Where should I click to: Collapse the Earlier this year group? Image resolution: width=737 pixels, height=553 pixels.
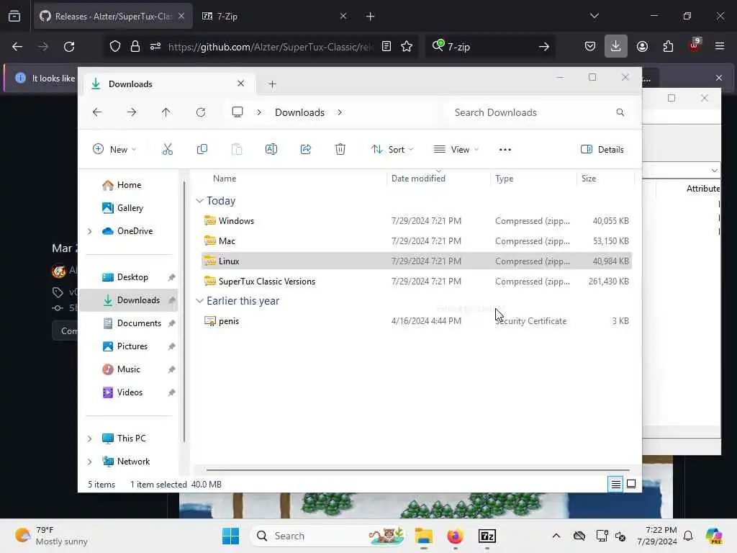199,301
